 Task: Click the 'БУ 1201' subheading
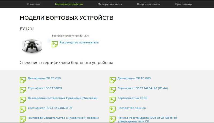pyautogui.click(x=26, y=29)
